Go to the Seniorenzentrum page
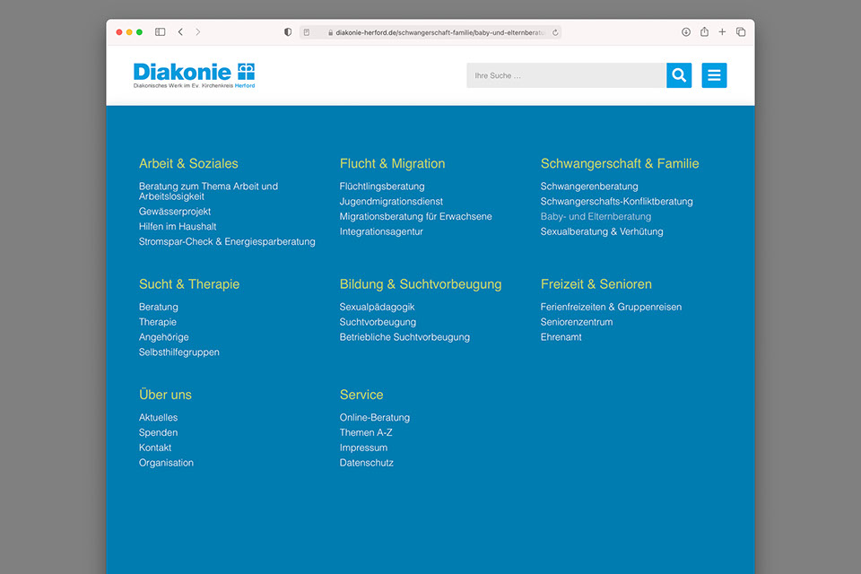The width and height of the screenshot is (861, 574). point(576,322)
